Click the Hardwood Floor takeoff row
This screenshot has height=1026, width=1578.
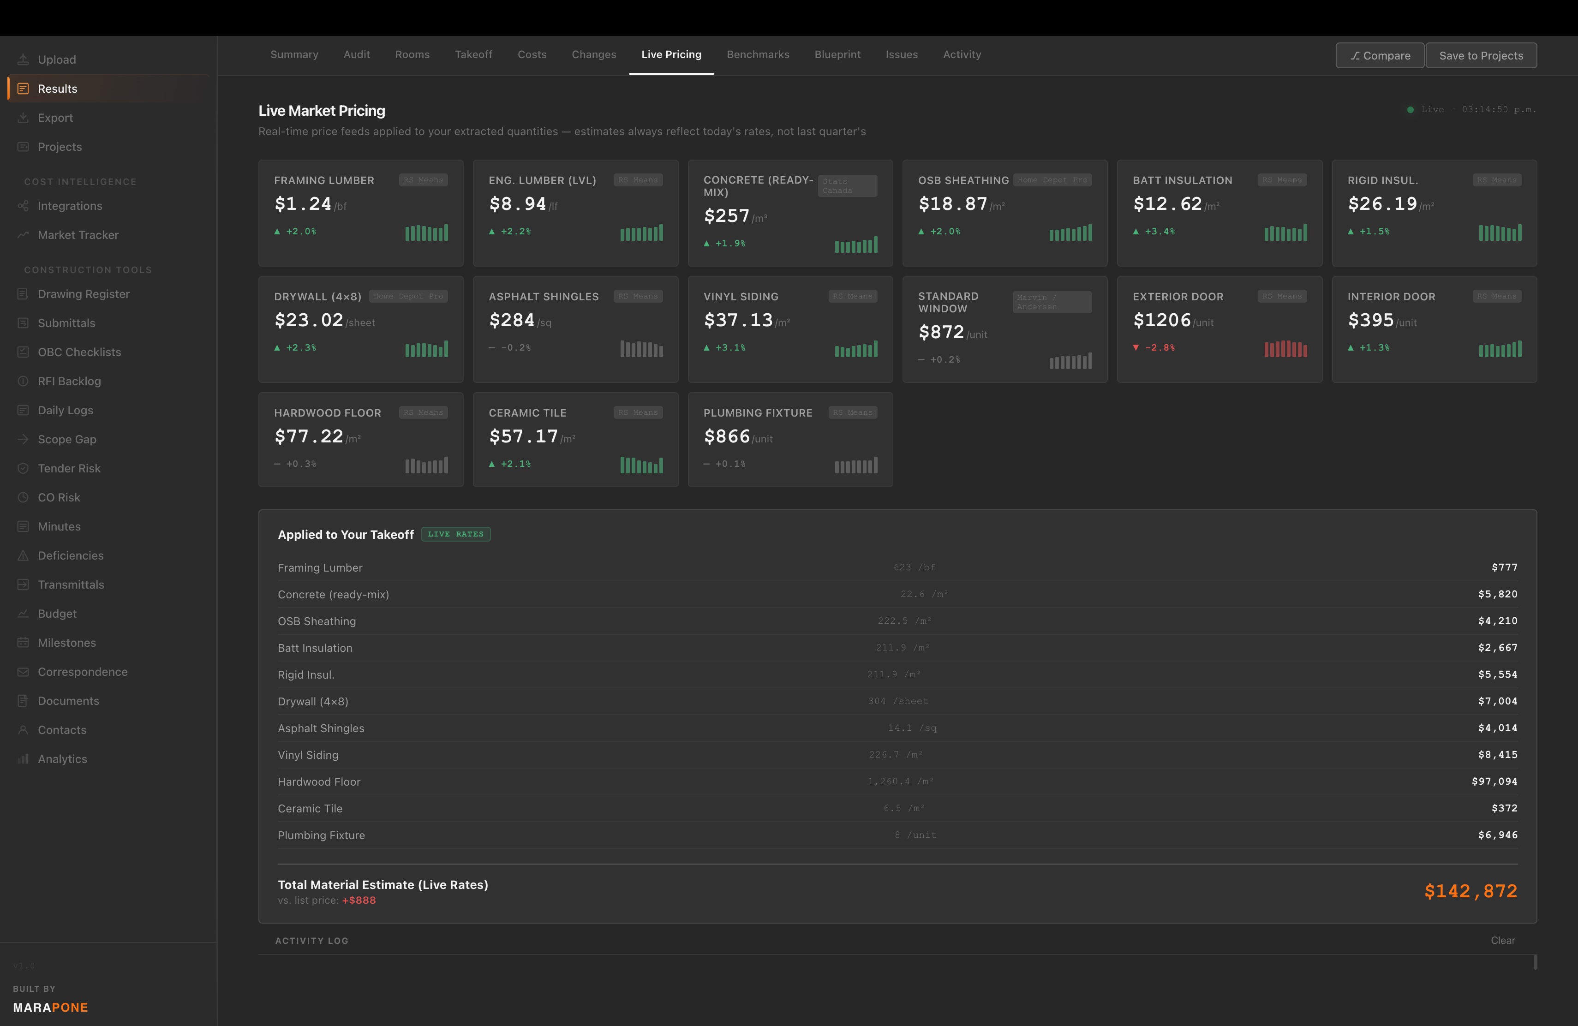897,782
